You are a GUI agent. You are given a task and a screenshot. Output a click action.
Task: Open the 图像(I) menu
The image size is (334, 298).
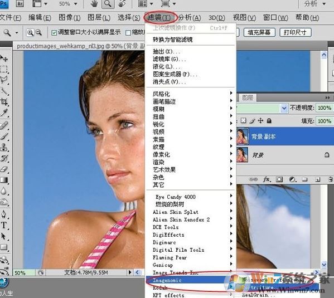pos(70,17)
